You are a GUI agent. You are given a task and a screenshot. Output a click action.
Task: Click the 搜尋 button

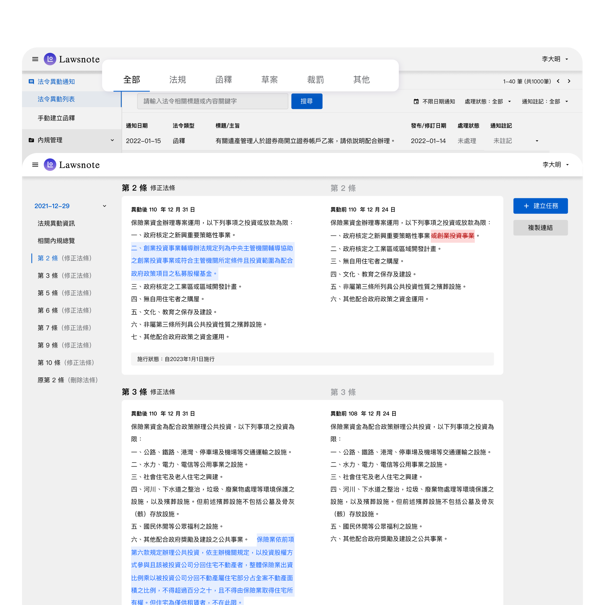coord(307,101)
